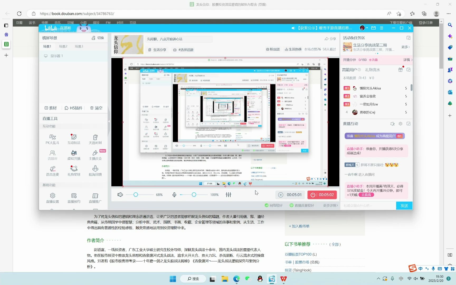Expand 更多 in activity area
The height and width of the screenshot is (285, 456).
(406, 47)
